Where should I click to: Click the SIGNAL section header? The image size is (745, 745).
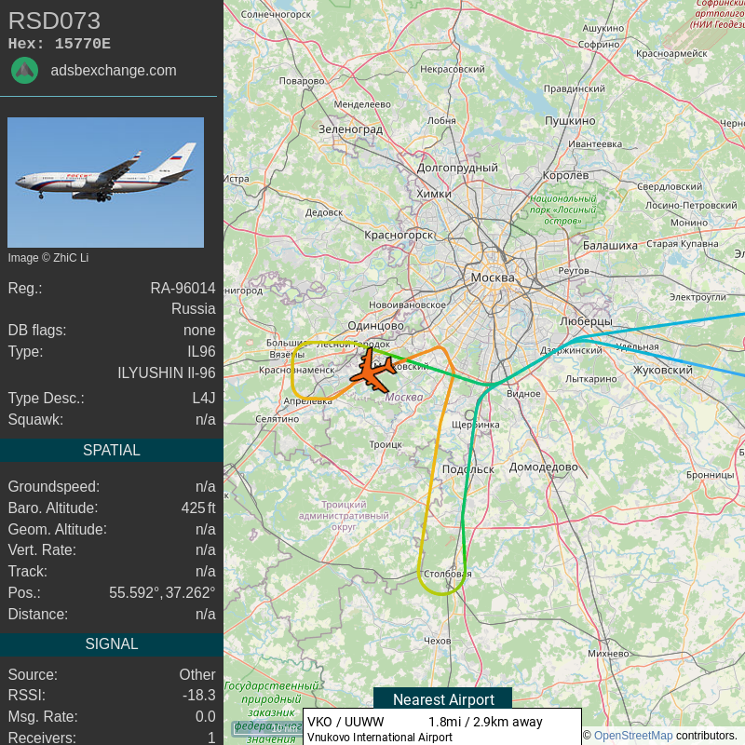pyautogui.click(x=112, y=643)
